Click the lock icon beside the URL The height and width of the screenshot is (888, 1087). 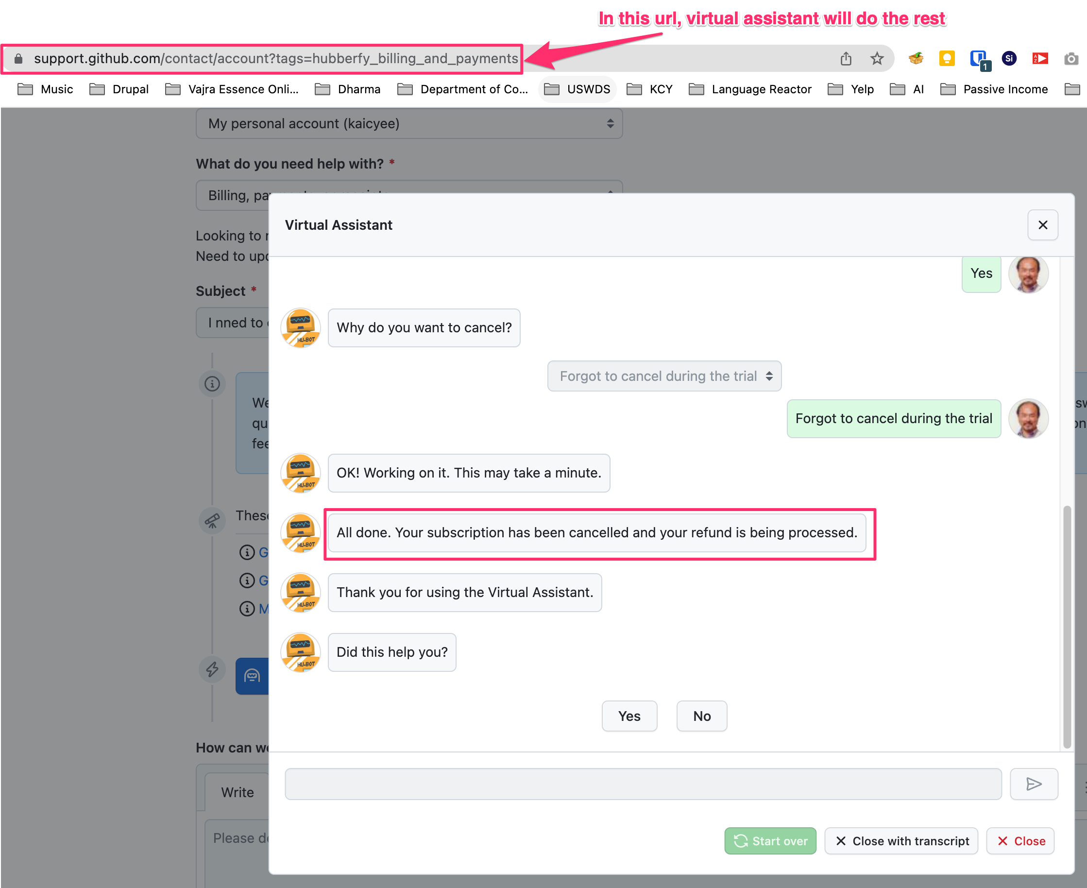[18, 59]
